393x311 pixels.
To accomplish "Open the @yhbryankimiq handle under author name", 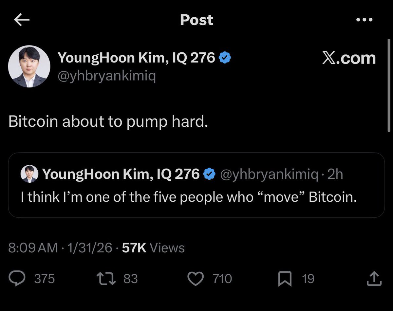I will point(106,76).
